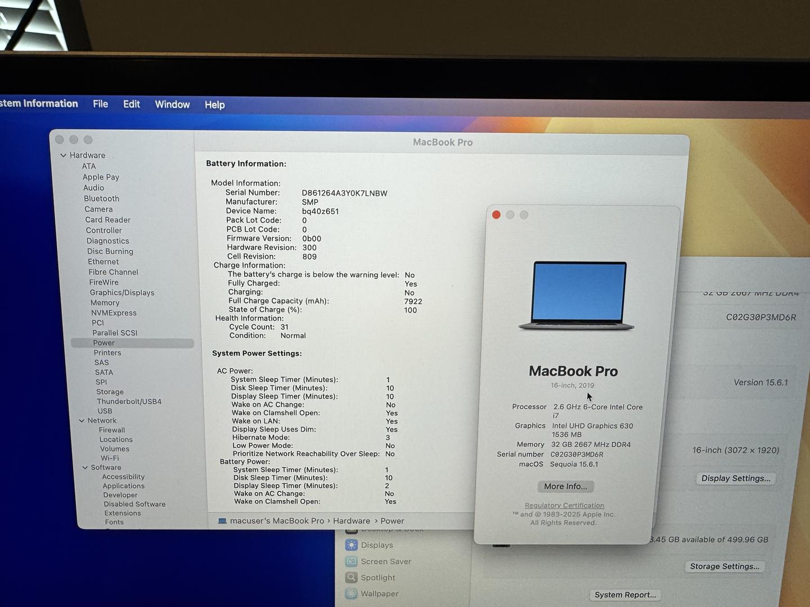Image resolution: width=810 pixels, height=607 pixels.
Task: Open Displays icon in System Settings sidebar
Action: click(352, 545)
